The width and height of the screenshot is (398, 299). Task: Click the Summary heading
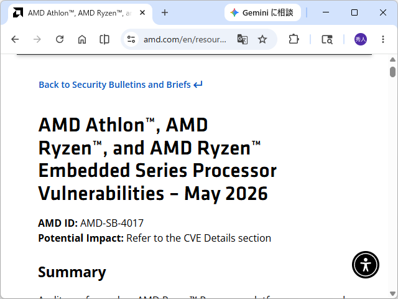[x=72, y=272]
